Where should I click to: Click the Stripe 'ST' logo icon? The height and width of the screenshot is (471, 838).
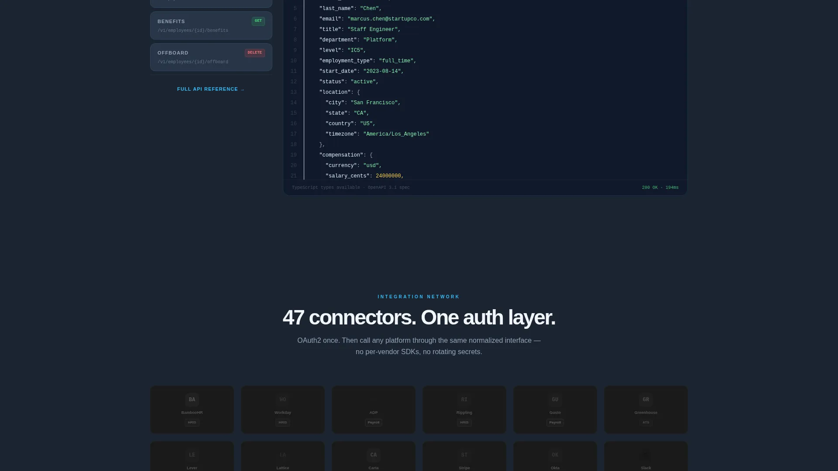[464, 455]
